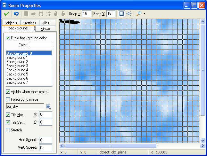Toggle the grid display icon

click(121, 14)
